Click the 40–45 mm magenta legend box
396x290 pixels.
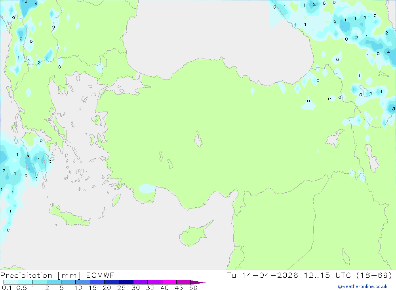coord(169,282)
